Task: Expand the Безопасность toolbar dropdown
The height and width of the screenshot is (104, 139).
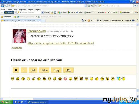Action: [x=117, y=21]
